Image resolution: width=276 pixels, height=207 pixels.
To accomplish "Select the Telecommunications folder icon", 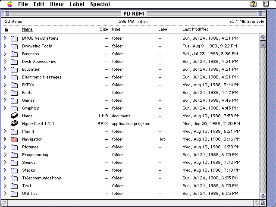I will 14,178.
